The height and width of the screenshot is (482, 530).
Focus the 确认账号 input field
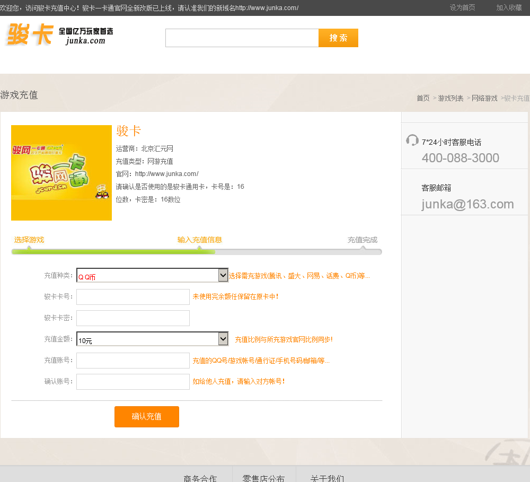point(133,382)
